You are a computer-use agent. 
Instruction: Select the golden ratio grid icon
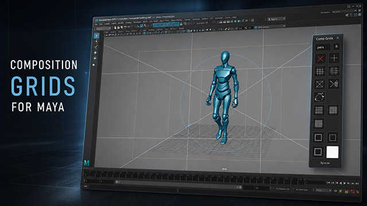[x=334, y=71]
